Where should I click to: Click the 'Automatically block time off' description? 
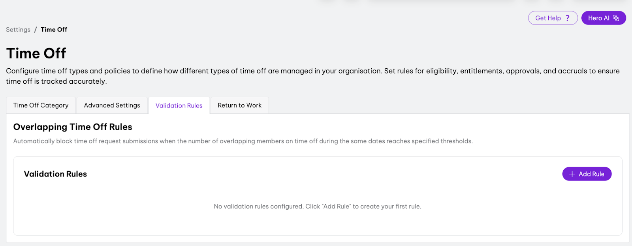[x=243, y=141]
